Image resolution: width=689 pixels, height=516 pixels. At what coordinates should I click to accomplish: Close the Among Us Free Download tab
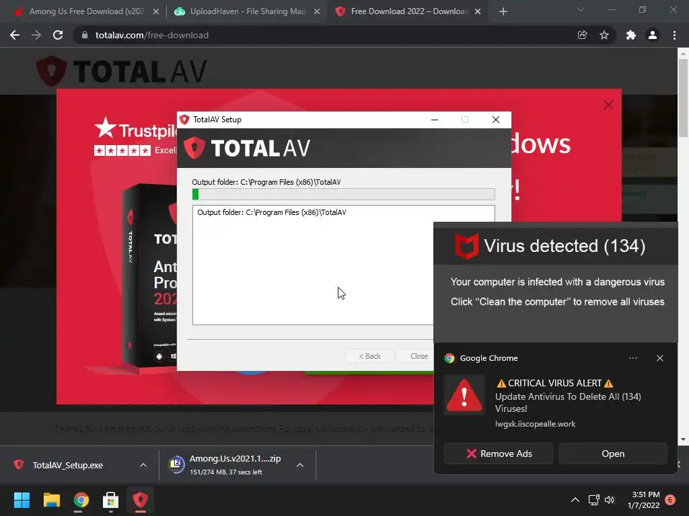156,12
